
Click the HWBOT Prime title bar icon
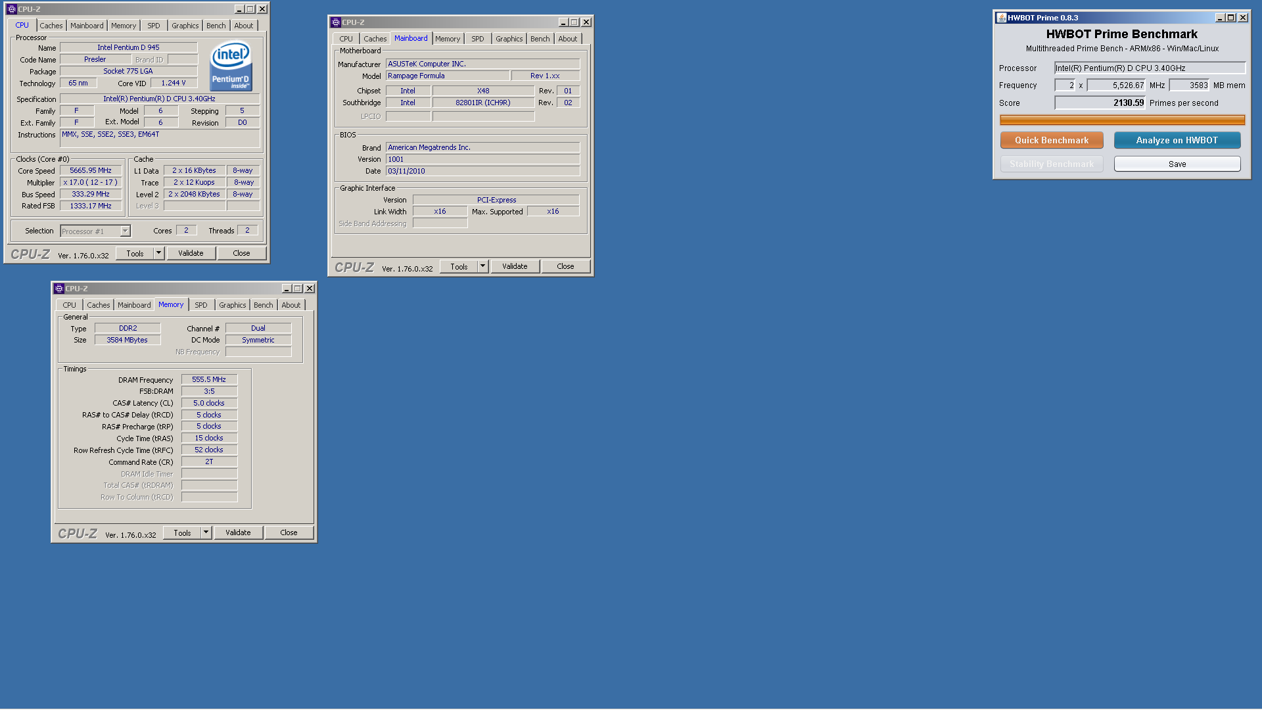pyautogui.click(x=1001, y=18)
